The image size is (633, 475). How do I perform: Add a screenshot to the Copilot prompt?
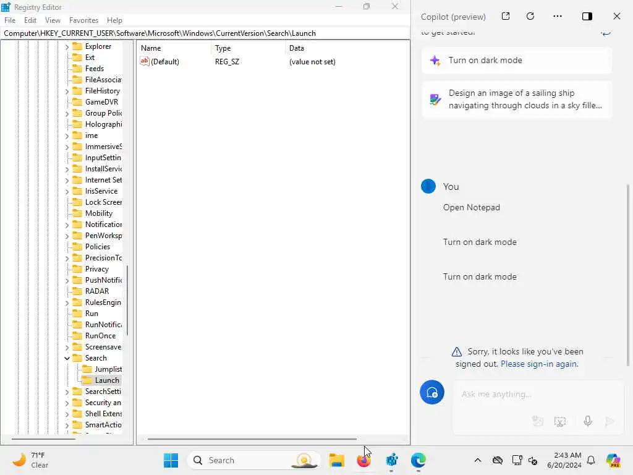coord(560,421)
